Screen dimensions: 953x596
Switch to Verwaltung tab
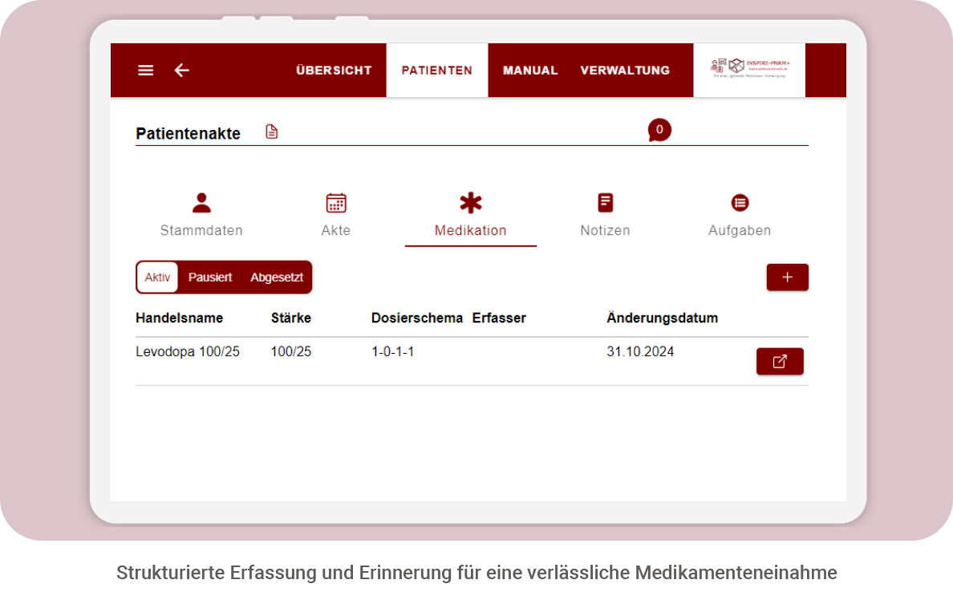coord(625,71)
